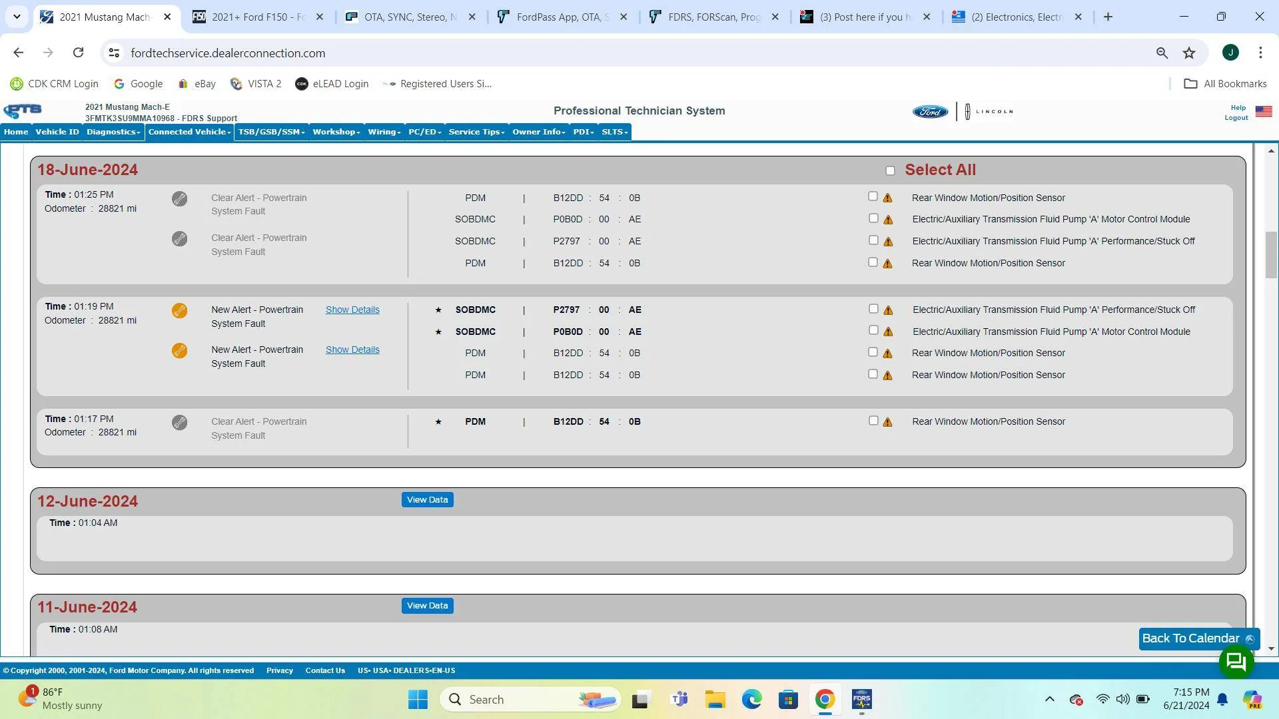Viewport: 1279px width, 719px height.
Task: Open the CDK CRM Login bookmark
Action: click(54, 84)
